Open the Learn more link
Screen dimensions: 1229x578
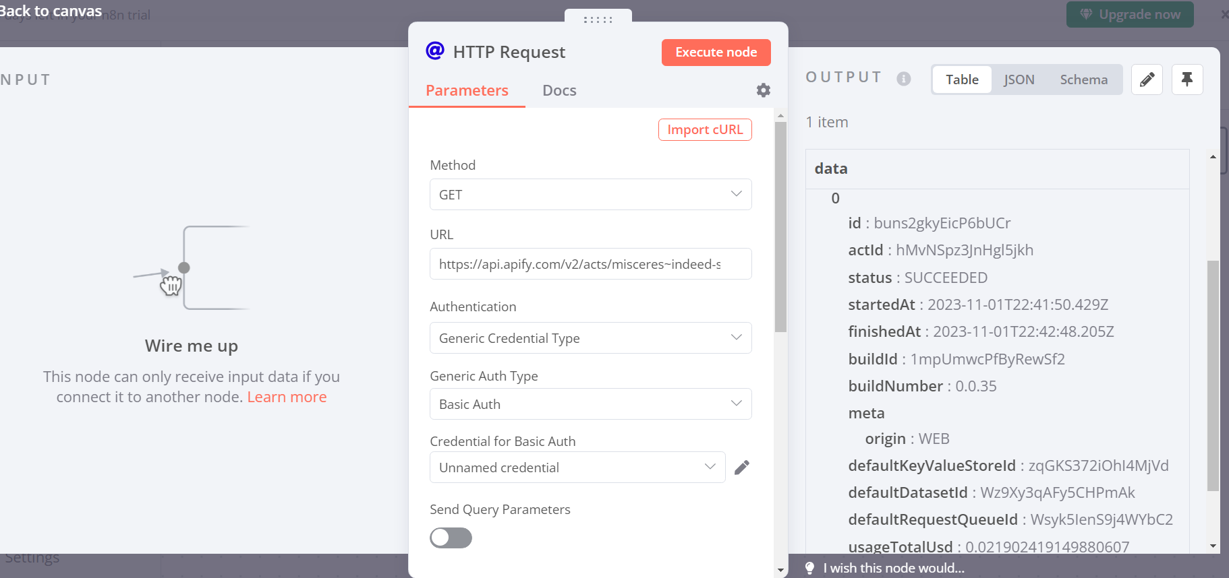coord(287,397)
